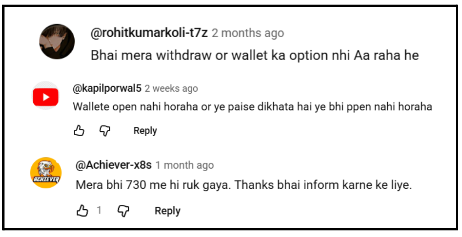
Task: Like the comment by @Achiever-x8s
Action: (82, 211)
